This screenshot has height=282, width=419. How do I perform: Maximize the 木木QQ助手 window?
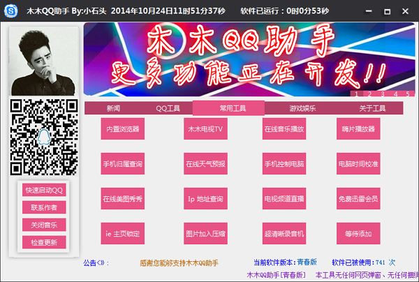(x=387, y=11)
